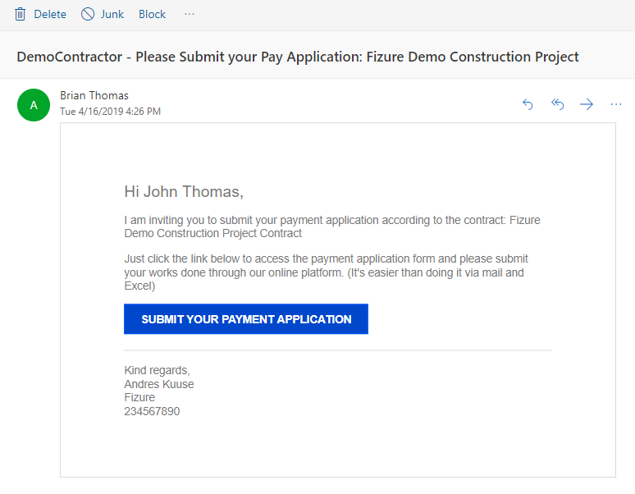Mark message as Junk via label
The image size is (635, 494).
(x=112, y=14)
